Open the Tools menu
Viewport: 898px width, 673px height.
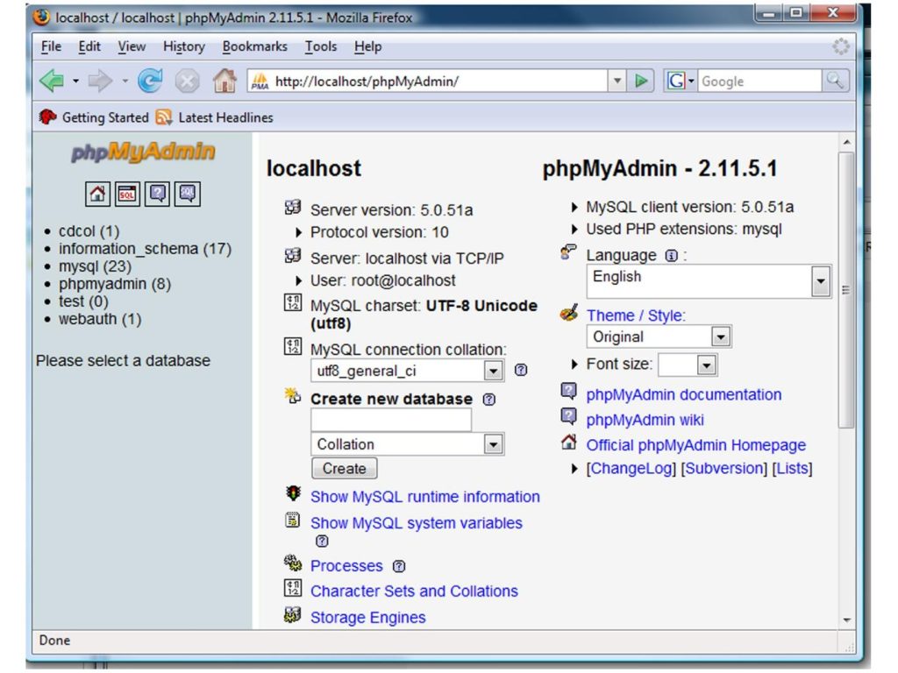tap(321, 46)
